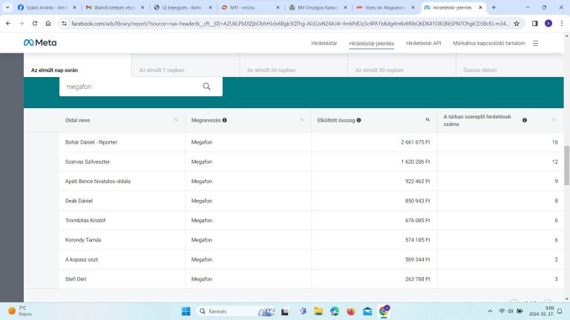Click Deák Dániel page name
Screen dimensions: 570x320
coord(79,201)
